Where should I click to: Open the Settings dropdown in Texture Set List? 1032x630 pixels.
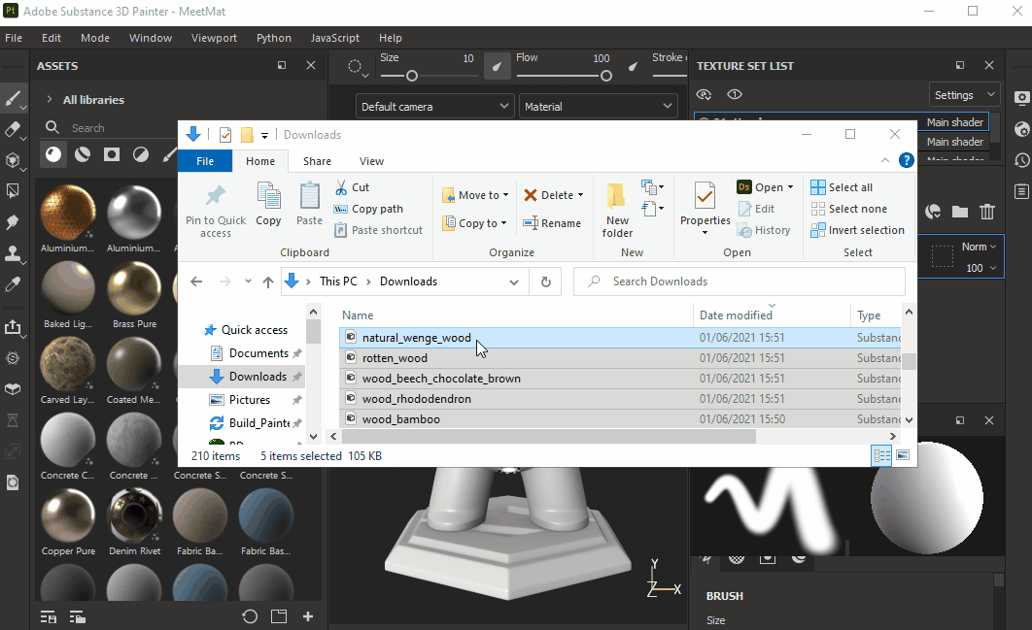click(x=964, y=95)
